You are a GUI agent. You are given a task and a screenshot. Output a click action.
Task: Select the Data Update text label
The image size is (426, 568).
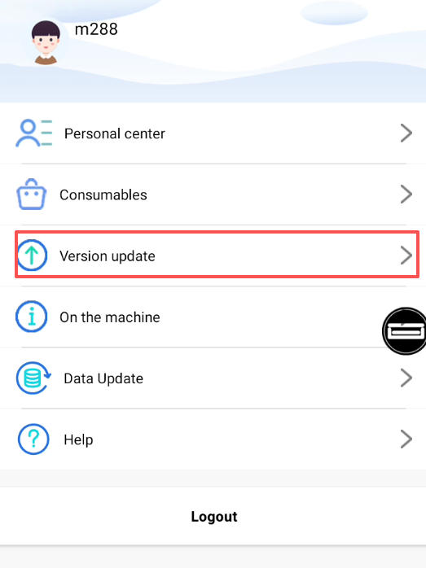click(103, 378)
